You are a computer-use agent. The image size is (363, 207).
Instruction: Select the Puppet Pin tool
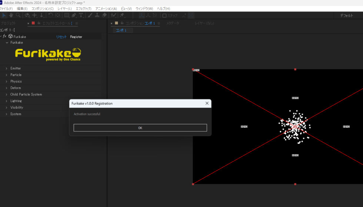122,15
